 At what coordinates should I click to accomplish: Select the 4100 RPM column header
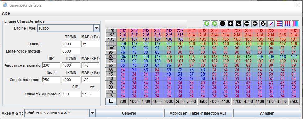[x=226, y=102]
